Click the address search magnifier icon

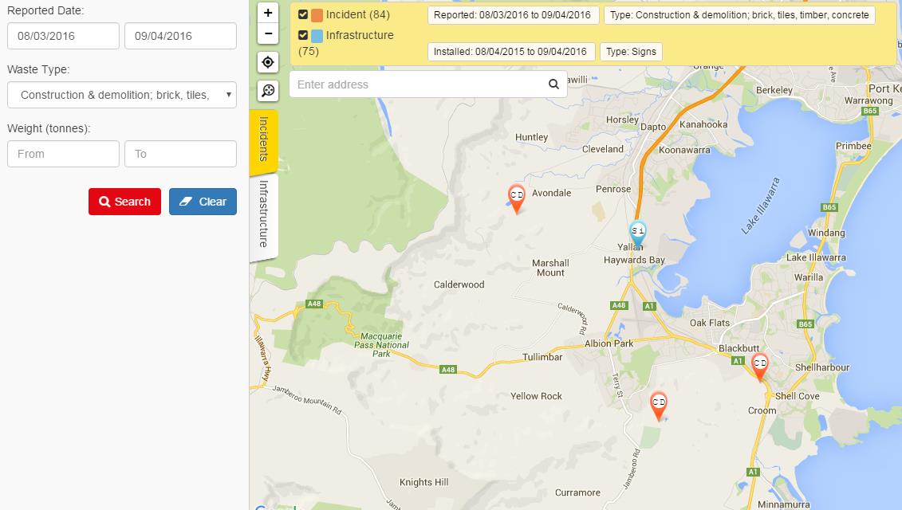553,84
